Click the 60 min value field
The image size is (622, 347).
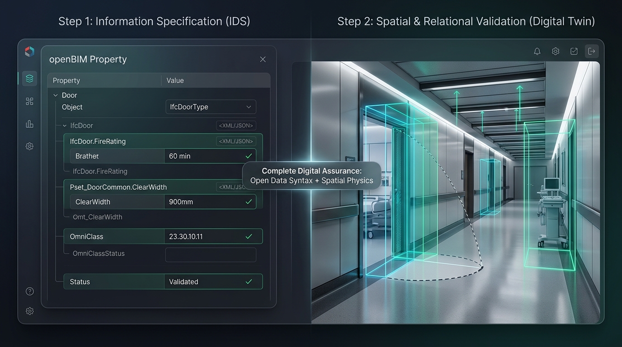pyautogui.click(x=210, y=156)
